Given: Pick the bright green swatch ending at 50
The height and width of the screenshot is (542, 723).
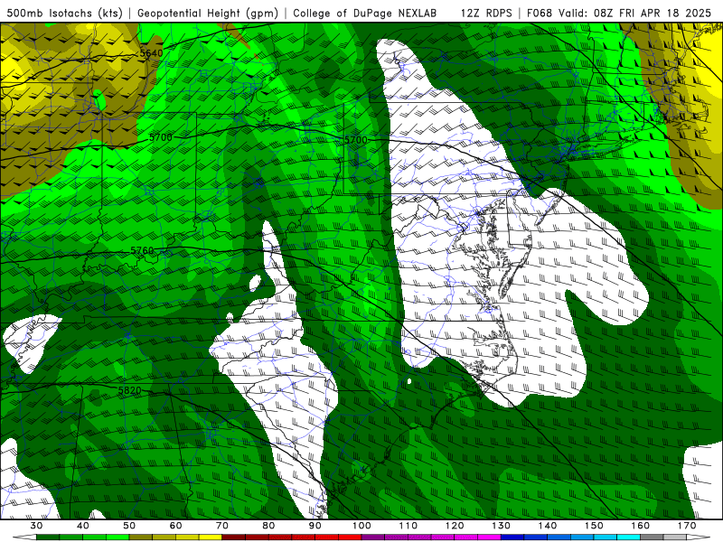Looking at the screenshot, I should 117,537.
